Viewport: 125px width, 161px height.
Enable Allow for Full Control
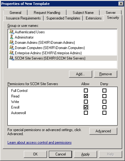[86, 91]
